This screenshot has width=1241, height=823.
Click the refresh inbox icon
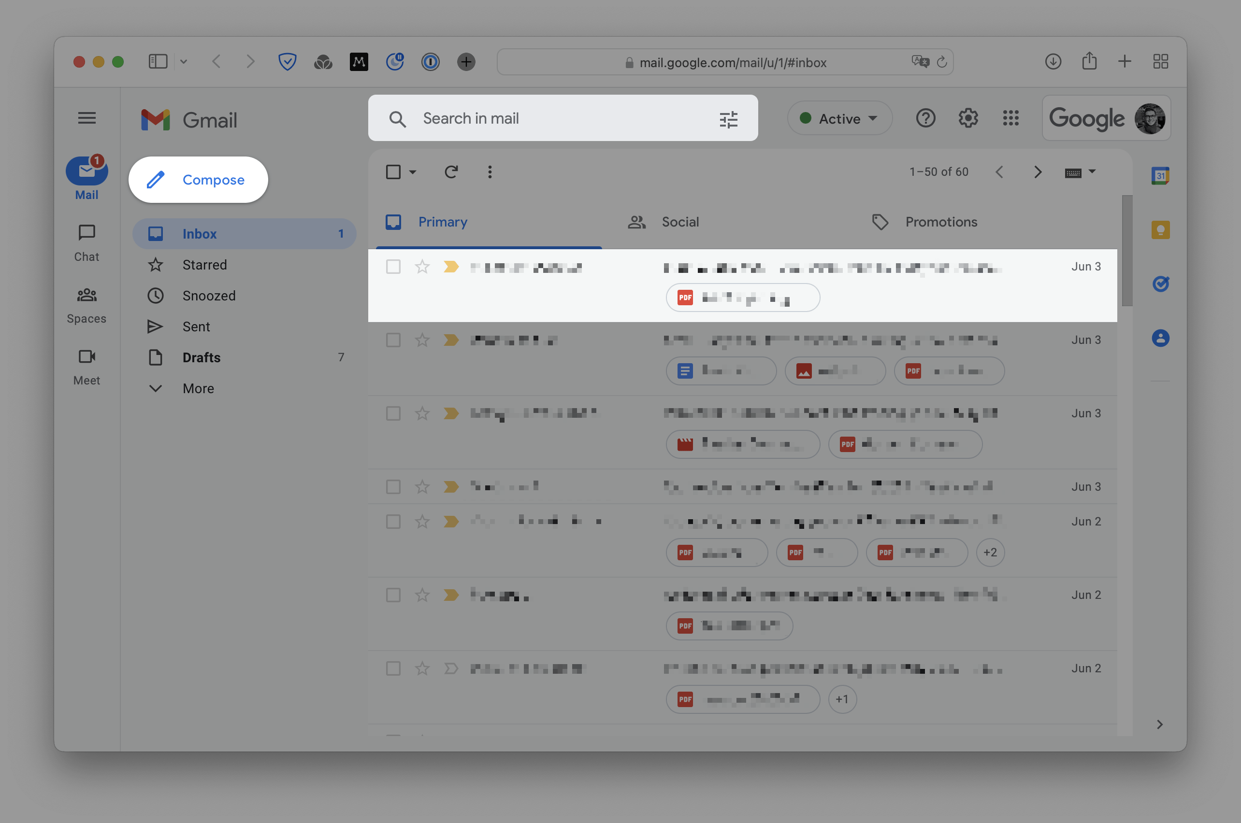click(451, 172)
